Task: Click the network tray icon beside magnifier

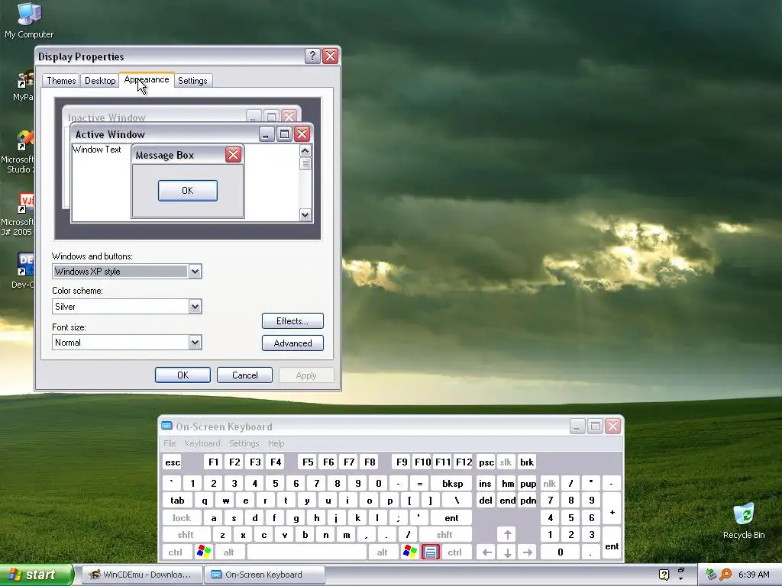Action: (711, 575)
